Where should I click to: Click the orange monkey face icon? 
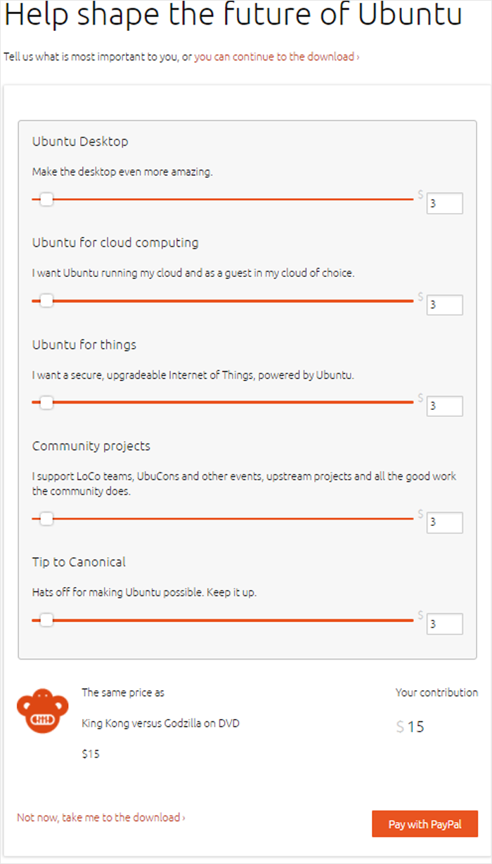tap(42, 712)
